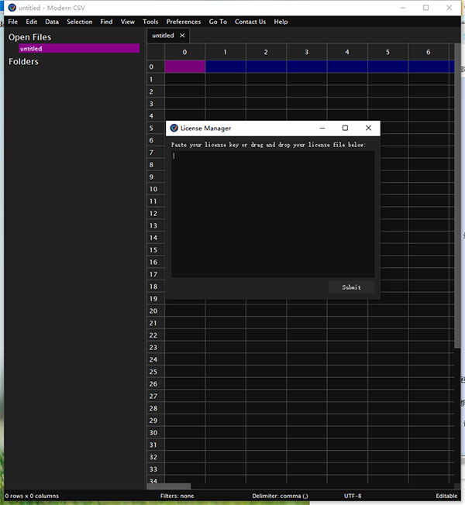Open the Contact Us menu
Viewport: 465px width, 505px height.
[x=250, y=22]
